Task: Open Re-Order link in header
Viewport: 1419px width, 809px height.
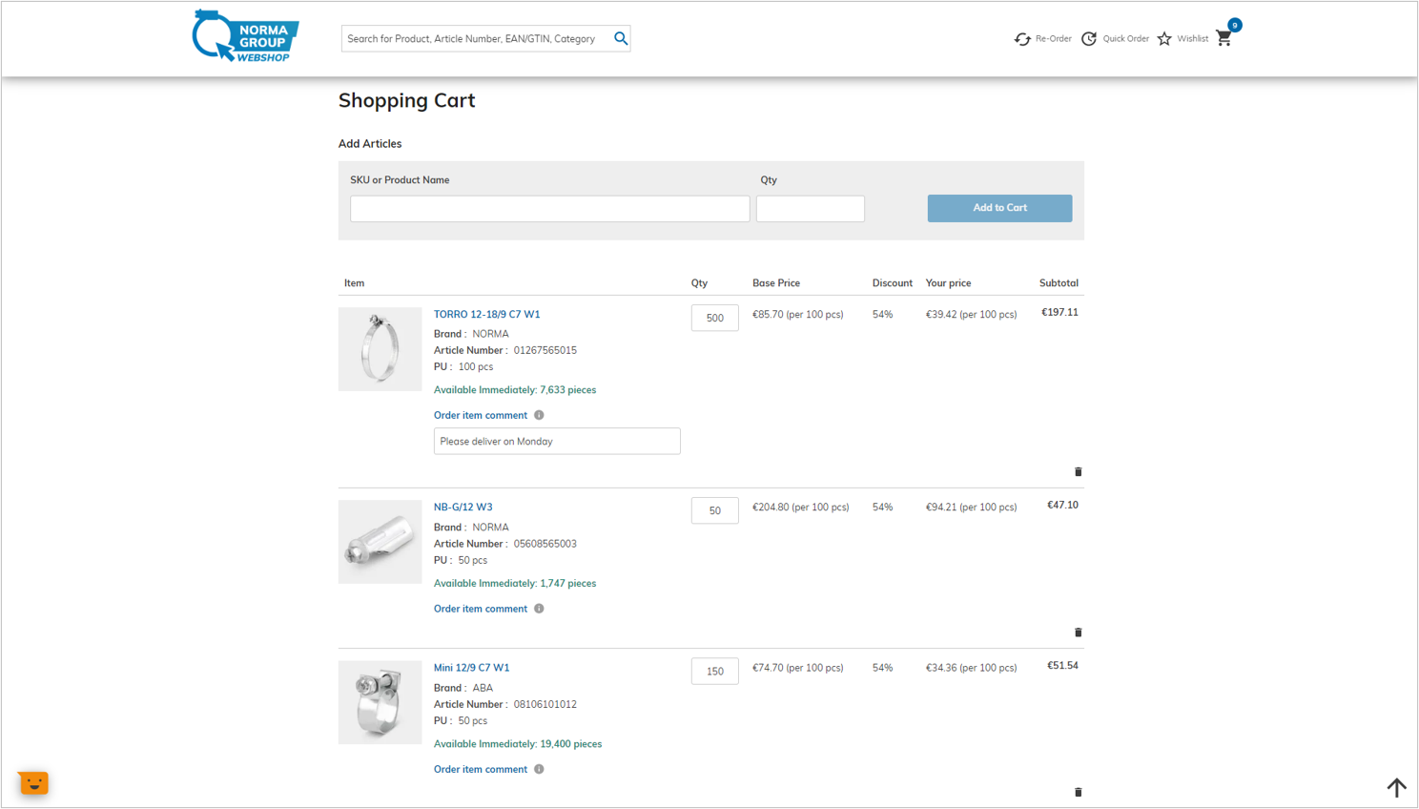Action: 1053,39
